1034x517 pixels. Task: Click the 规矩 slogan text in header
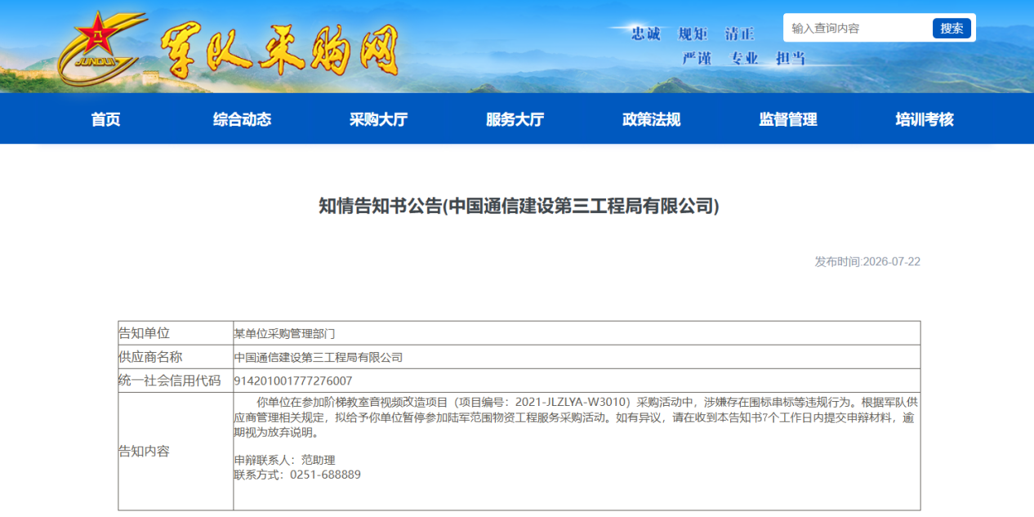pos(693,34)
